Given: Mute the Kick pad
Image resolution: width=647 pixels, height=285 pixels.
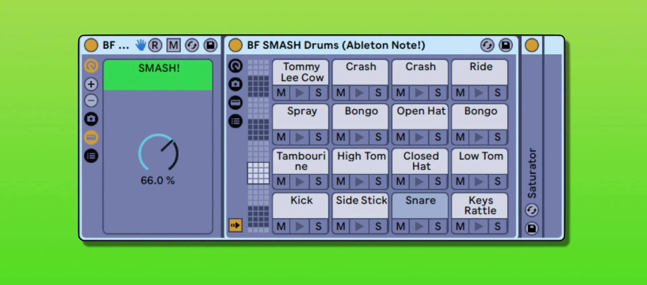Looking at the screenshot, I should 281,226.
